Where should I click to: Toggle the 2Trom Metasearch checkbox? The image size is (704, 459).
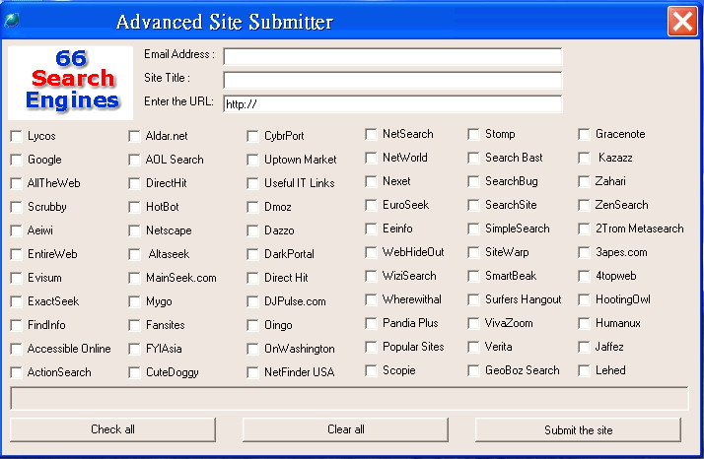coord(584,229)
